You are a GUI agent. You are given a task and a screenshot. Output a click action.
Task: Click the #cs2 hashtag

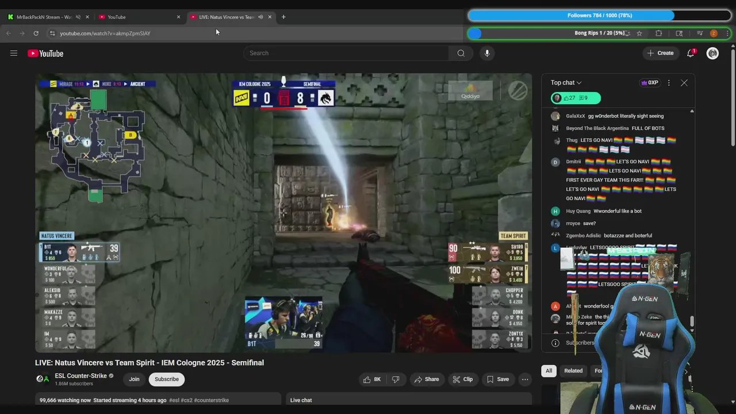pyautogui.click(x=186, y=400)
